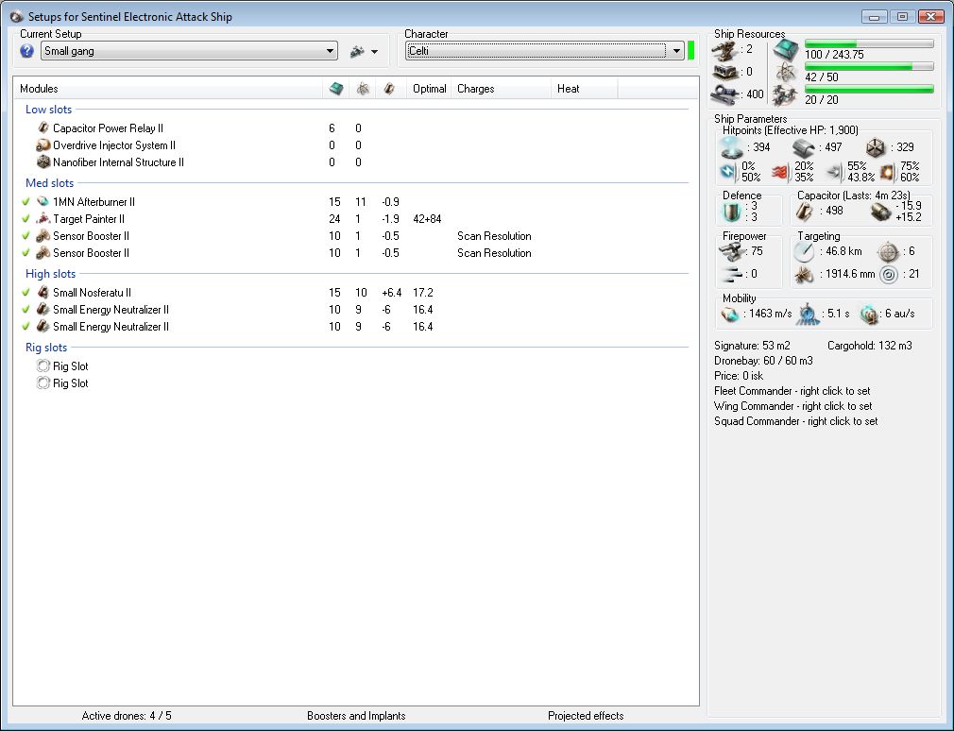This screenshot has height=731, width=954.
Task: Click the Overdrive Injector System II icon
Action: coord(43,145)
